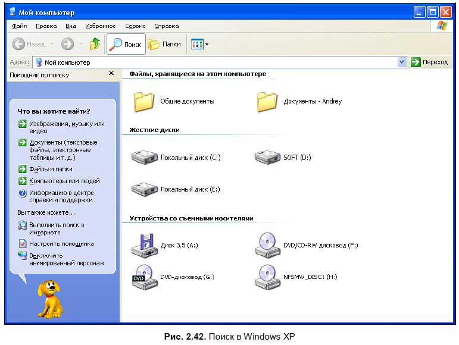Click My Computer icon in title bar

coord(13,12)
